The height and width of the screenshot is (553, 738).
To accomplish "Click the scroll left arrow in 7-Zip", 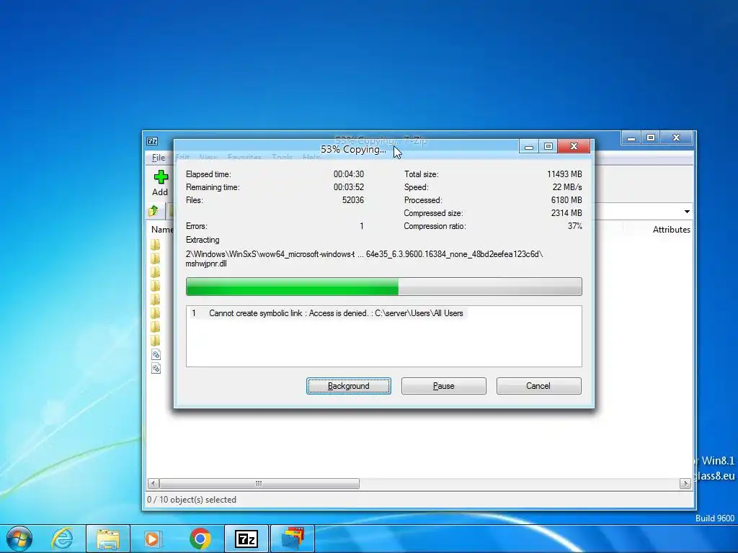I will tap(153, 483).
